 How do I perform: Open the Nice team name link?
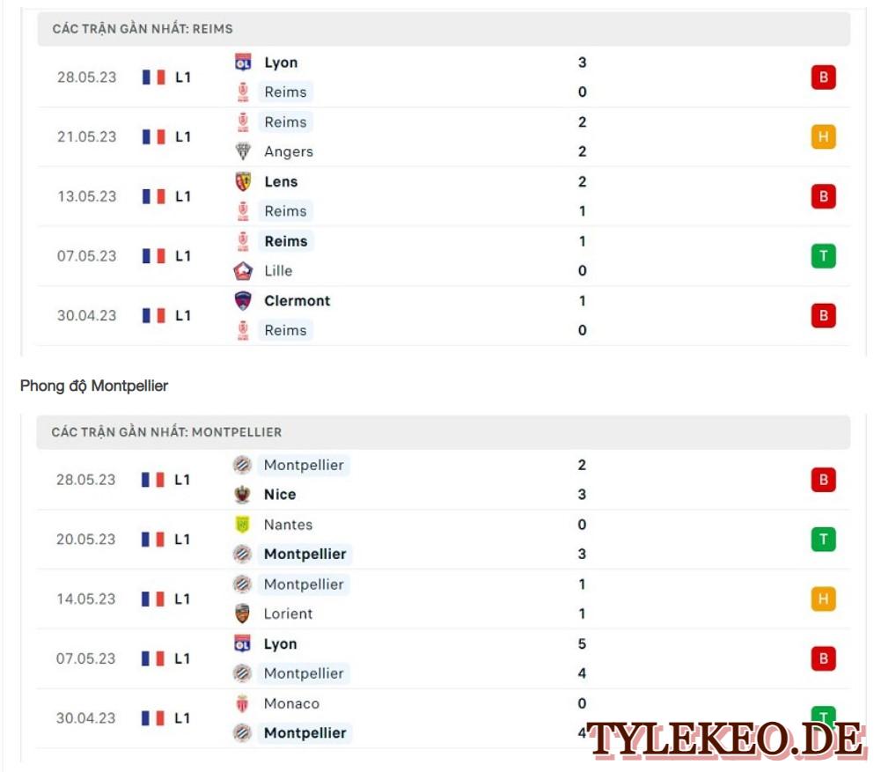tap(280, 494)
